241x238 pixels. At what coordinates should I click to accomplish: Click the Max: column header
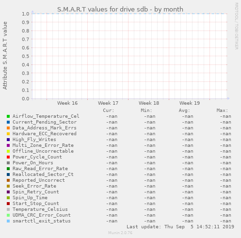pyautogui.click(x=222, y=111)
